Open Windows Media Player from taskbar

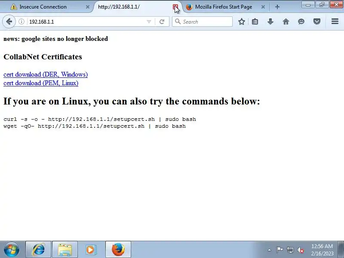(x=90, y=249)
